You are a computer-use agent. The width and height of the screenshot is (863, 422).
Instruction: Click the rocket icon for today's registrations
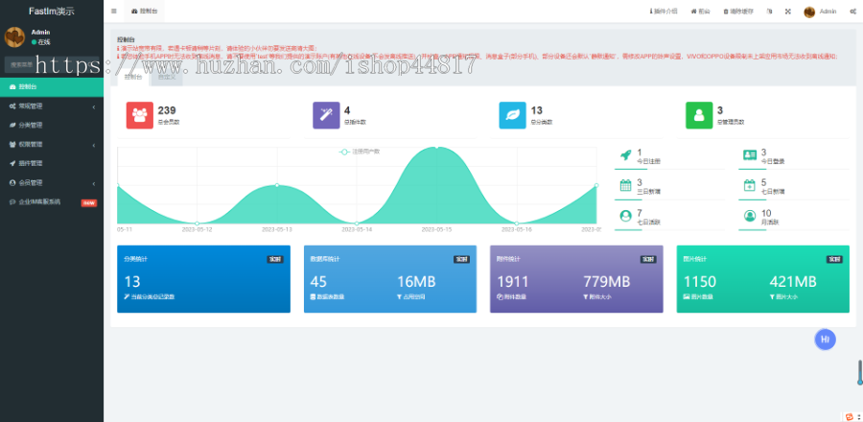pyautogui.click(x=625, y=155)
